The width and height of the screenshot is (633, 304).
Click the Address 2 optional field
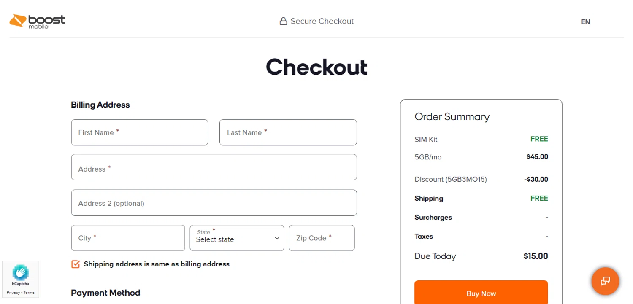[214, 203]
